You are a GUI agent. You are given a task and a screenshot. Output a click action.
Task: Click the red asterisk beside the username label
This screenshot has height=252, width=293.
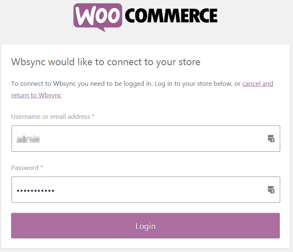point(94,116)
